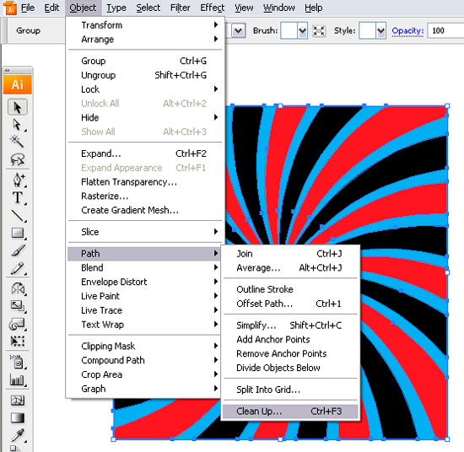Screen dimensions: 464x452
Task: Select the Mesh tool
Action: pyautogui.click(x=18, y=401)
